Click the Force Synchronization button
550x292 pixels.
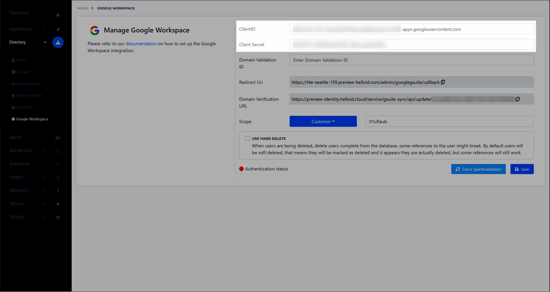478,169
